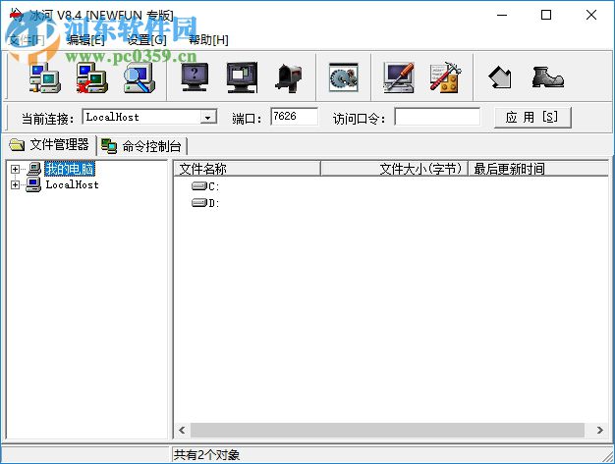Expand the LocalHost tree node

(15, 184)
